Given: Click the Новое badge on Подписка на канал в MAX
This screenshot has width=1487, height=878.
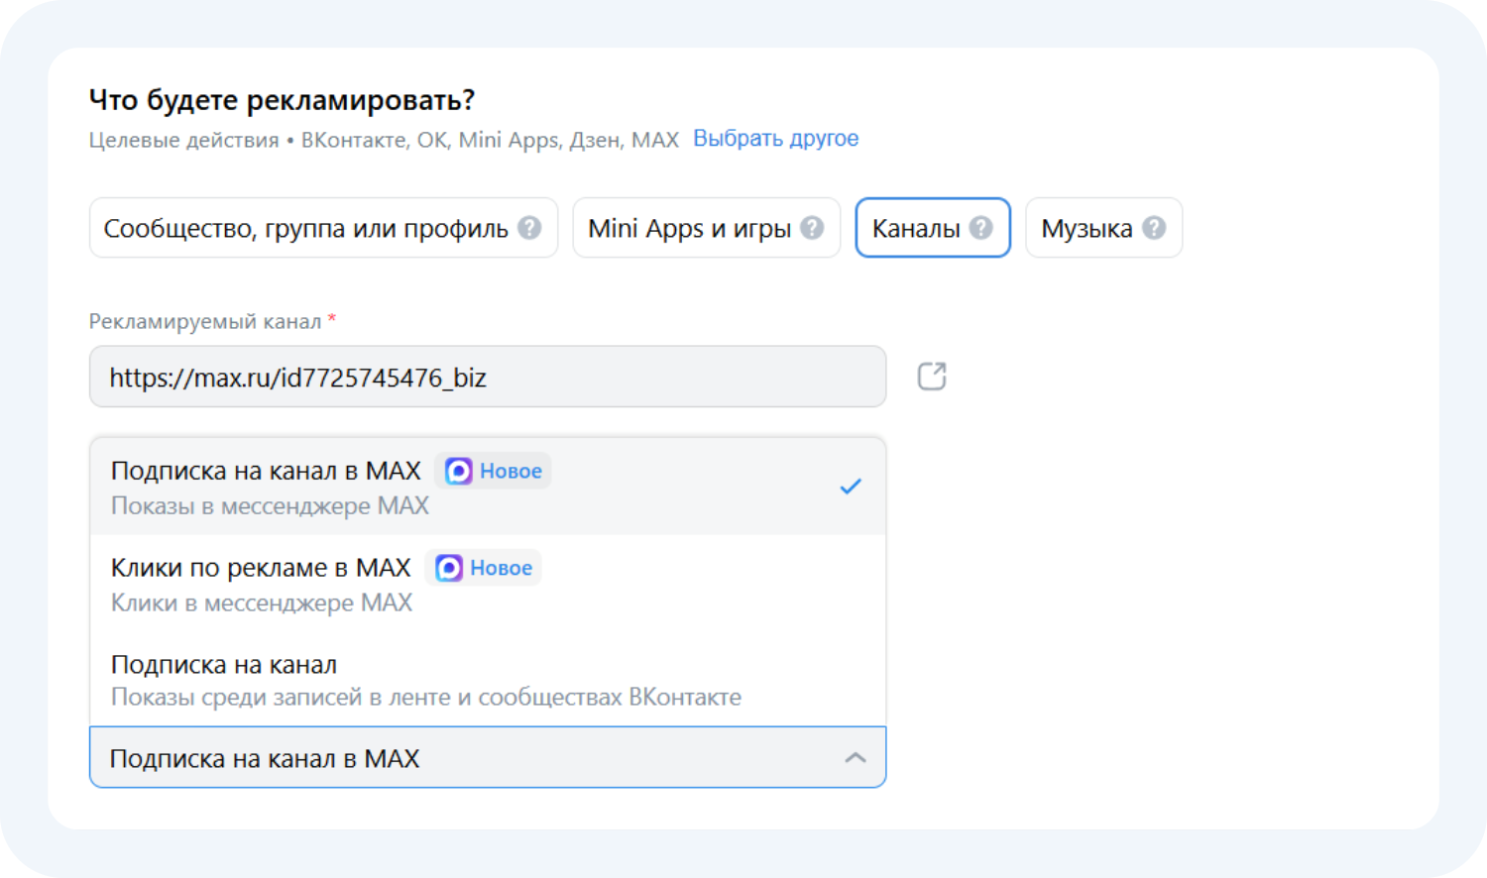Looking at the screenshot, I should click(x=493, y=471).
